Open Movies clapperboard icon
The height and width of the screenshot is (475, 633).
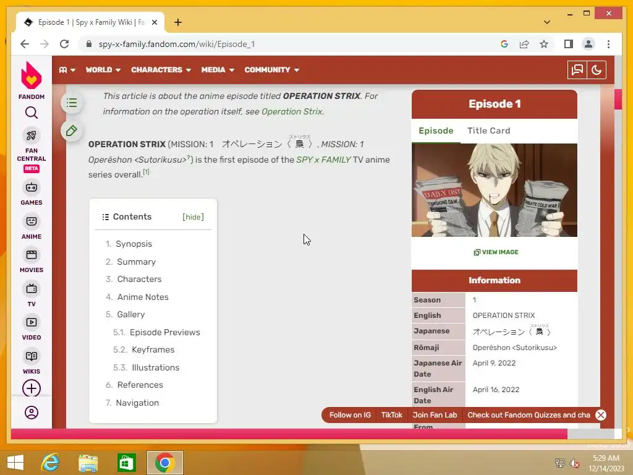click(32, 255)
